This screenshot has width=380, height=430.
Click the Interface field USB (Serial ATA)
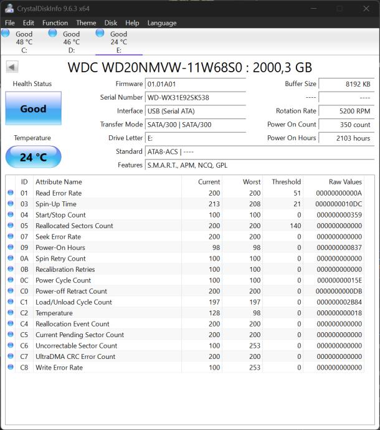[x=196, y=111]
